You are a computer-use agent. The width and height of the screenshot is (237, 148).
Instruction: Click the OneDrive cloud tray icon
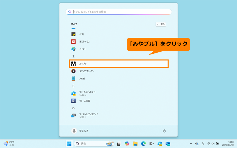click(197, 144)
